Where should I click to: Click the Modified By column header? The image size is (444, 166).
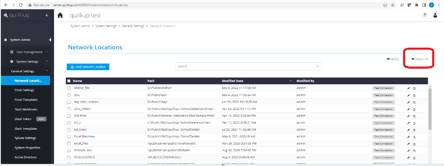305,81
